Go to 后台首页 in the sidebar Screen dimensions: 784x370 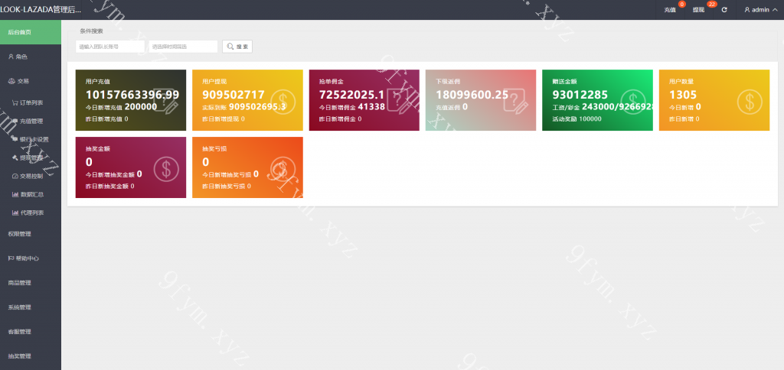pos(31,32)
